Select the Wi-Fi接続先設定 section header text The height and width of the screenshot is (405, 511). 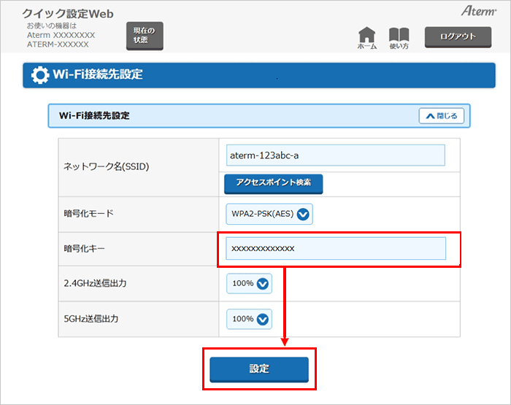pos(94,115)
